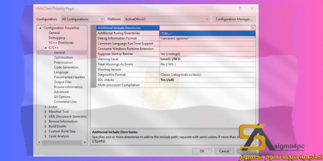The image size is (323, 161).
Task: Close the MathClient Property Pages dialog
Action: pyautogui.click(x=252, y=8)
